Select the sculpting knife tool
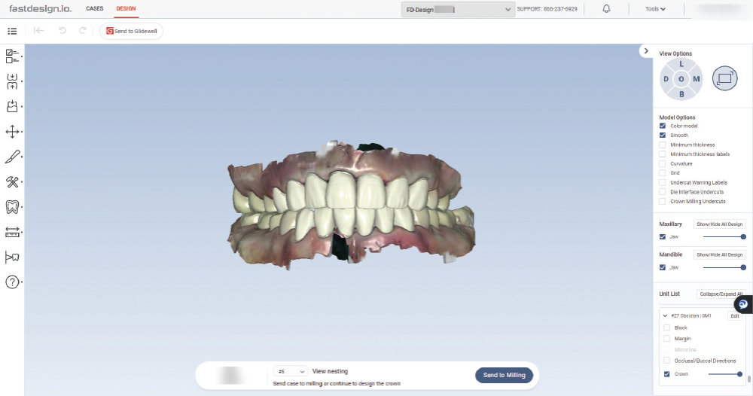The width and height of the screenshot is (753, 396). (x=12, y=157)
